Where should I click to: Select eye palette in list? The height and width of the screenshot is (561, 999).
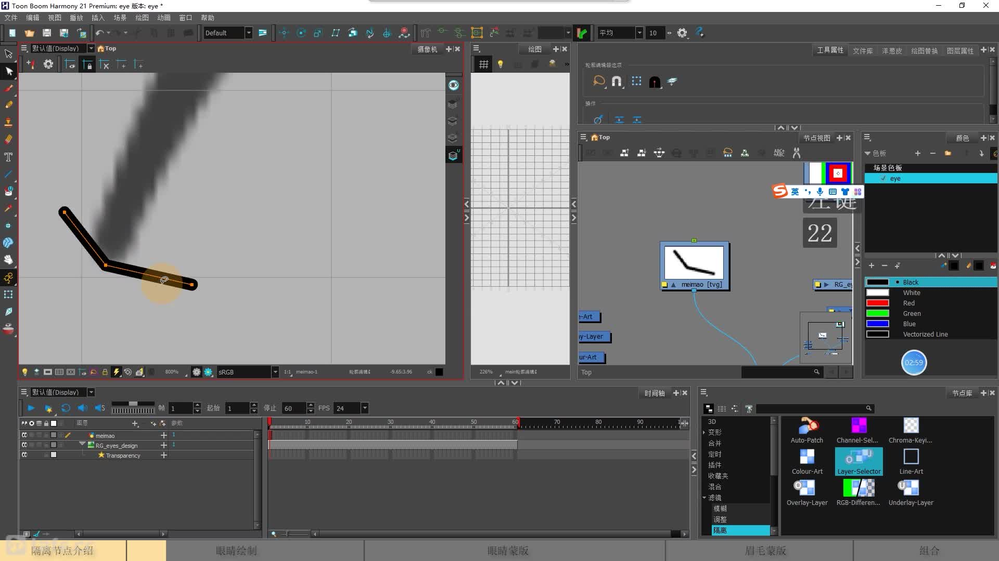pos(931,178)
